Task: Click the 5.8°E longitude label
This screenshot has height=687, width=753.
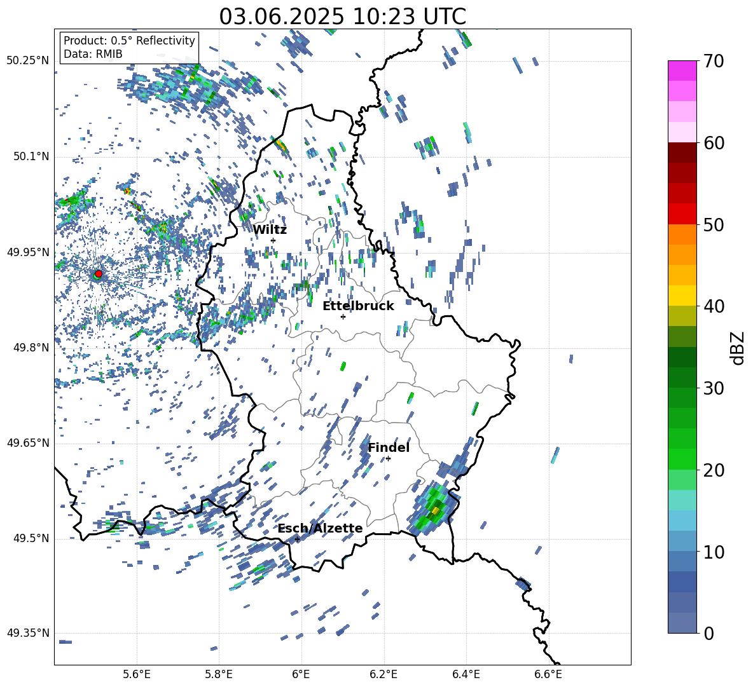Action: click(219, 674)
